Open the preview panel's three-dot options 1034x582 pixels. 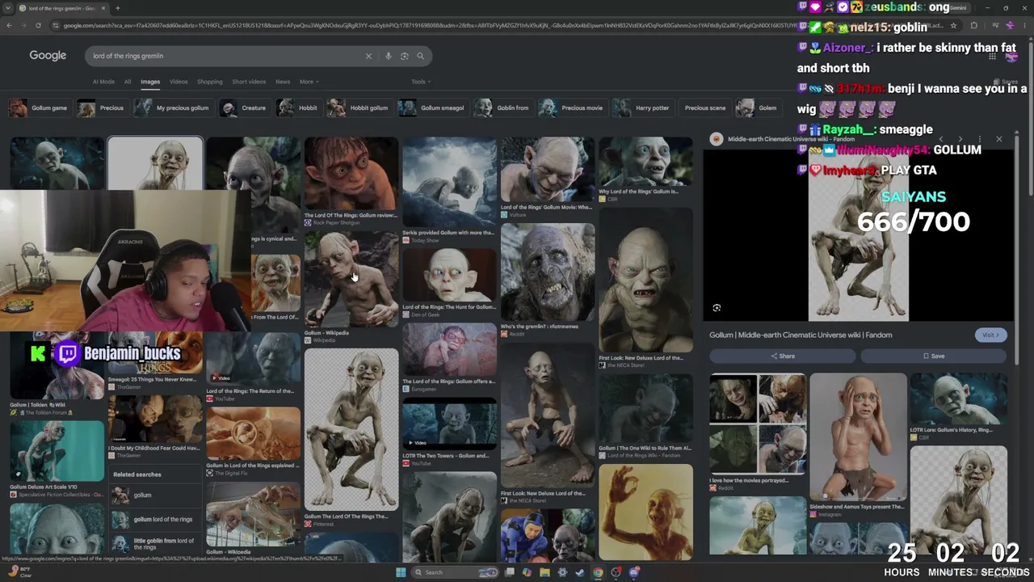tap(980, 139)
